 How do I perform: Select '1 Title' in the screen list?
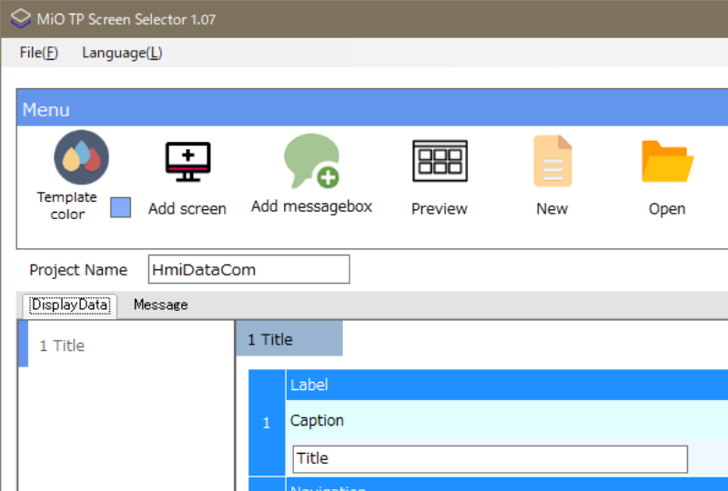[x=126, y=346]
